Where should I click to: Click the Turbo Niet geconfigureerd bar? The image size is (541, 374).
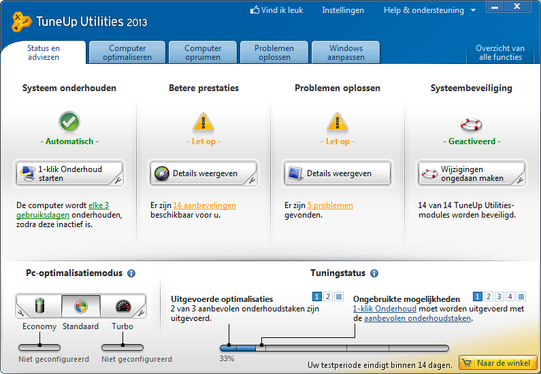[x=122, y=347]
